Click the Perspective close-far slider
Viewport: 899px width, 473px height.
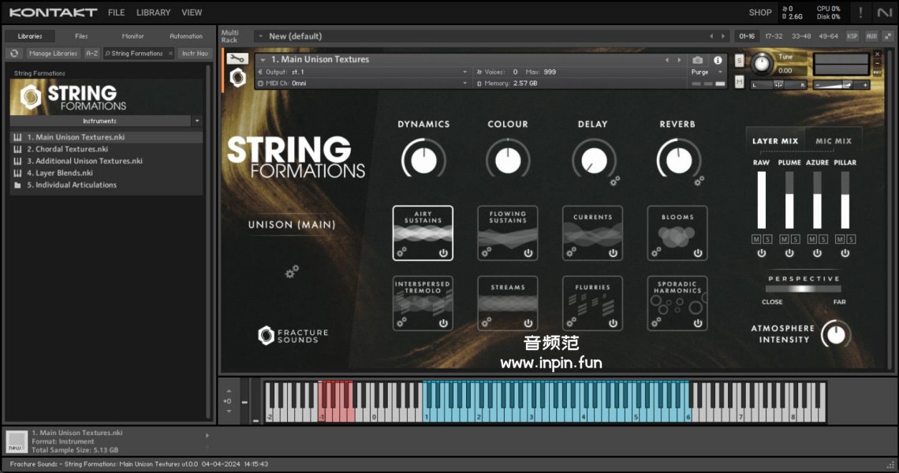[x=804, y=289]
